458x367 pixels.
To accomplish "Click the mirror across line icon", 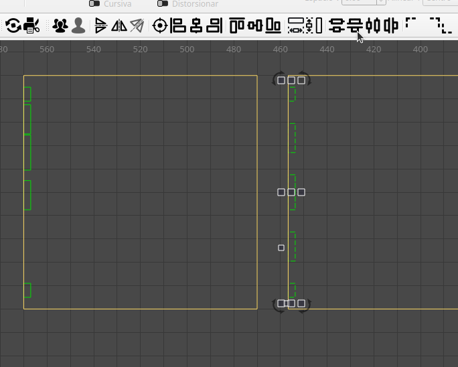I will (x=137, y=25).
